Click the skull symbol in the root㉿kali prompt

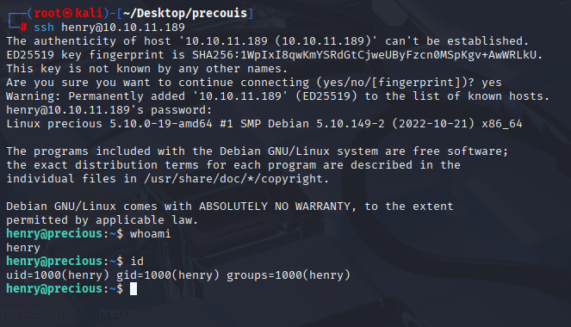point(68,13)
